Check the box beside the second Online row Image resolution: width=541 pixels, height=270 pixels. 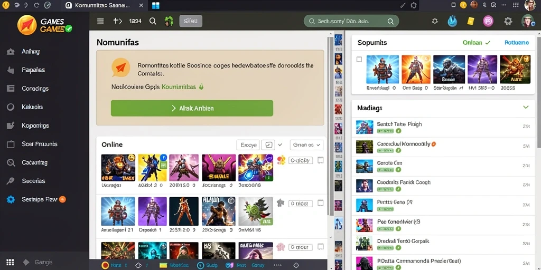(x=321, y=203)
